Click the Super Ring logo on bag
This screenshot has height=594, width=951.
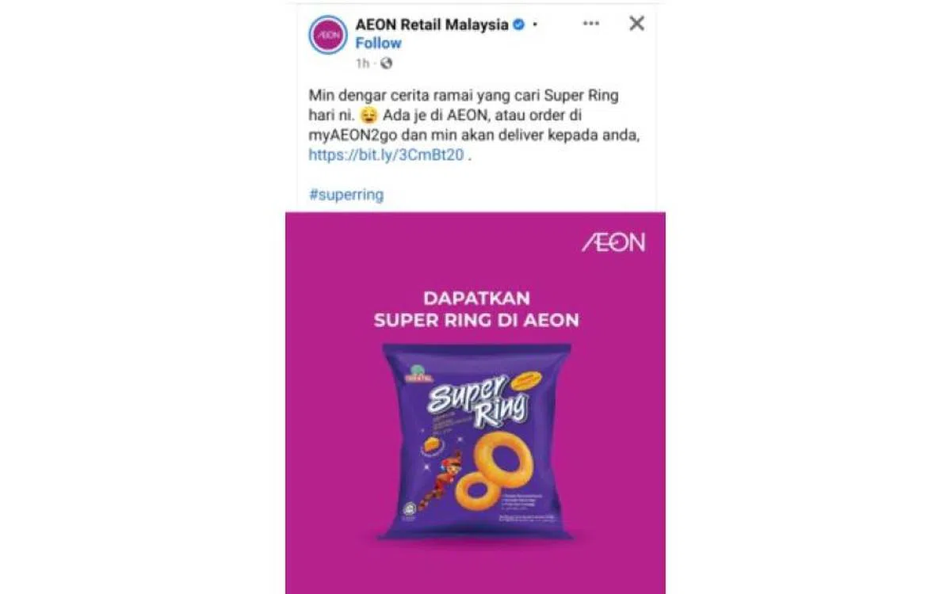[x=477, y=401]
